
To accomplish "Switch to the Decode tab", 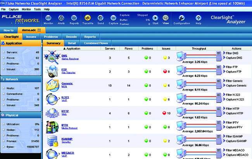I will tap(71, 37).
